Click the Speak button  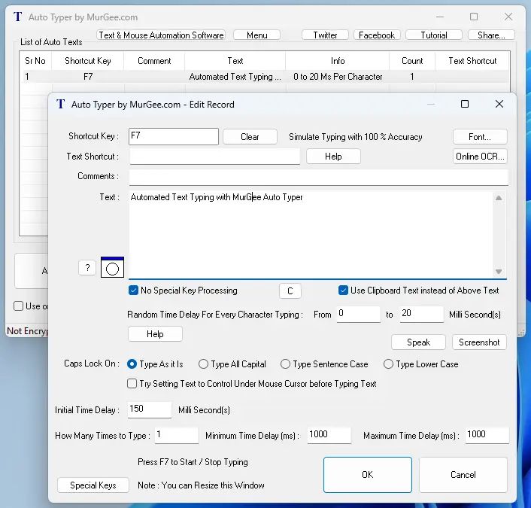coord(419,342)
